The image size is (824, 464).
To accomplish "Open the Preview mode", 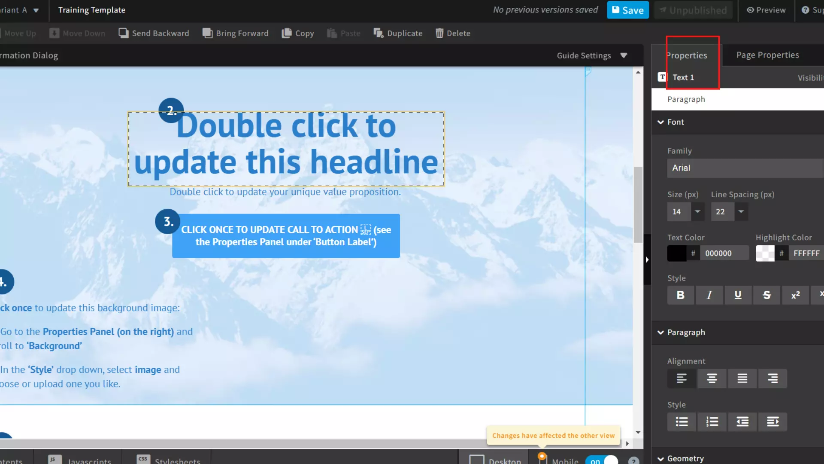I will click(x=766, y=10).
